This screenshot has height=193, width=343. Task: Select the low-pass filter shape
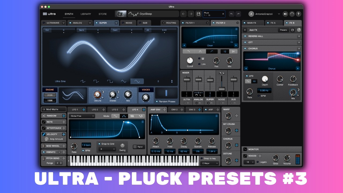coord(188,51)
